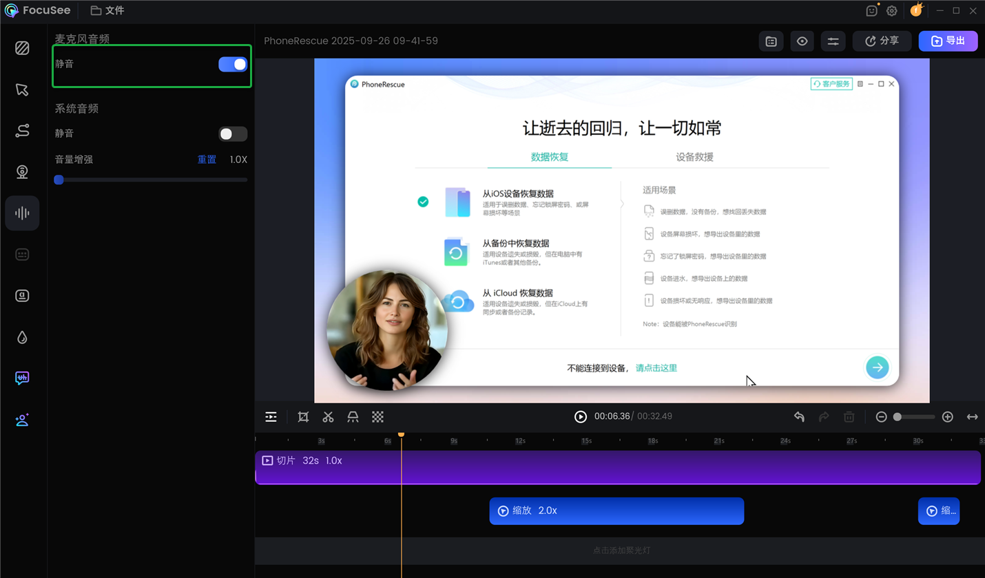Select the cursor settings sidebar icon

click(x=22, y=89)
